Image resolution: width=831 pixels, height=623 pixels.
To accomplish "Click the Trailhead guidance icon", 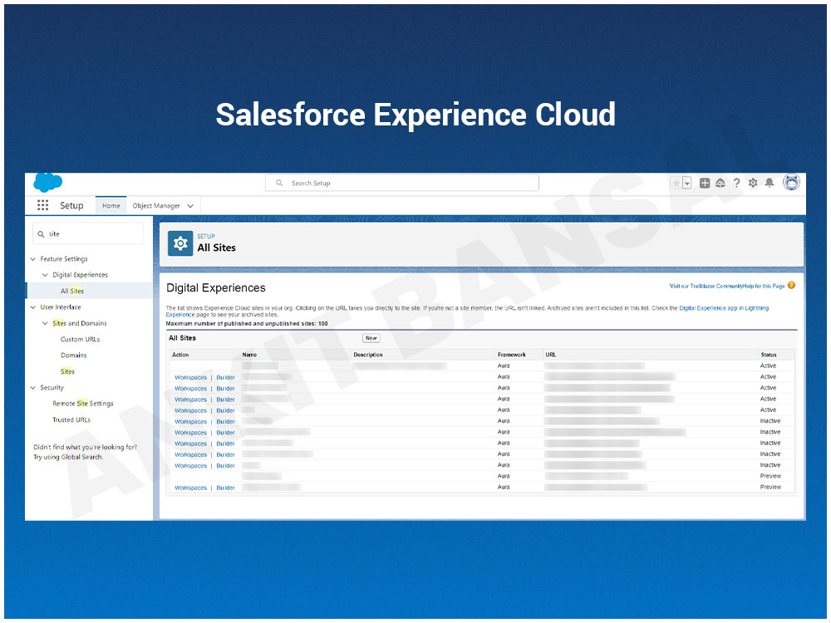I will (x=720, y=183).
